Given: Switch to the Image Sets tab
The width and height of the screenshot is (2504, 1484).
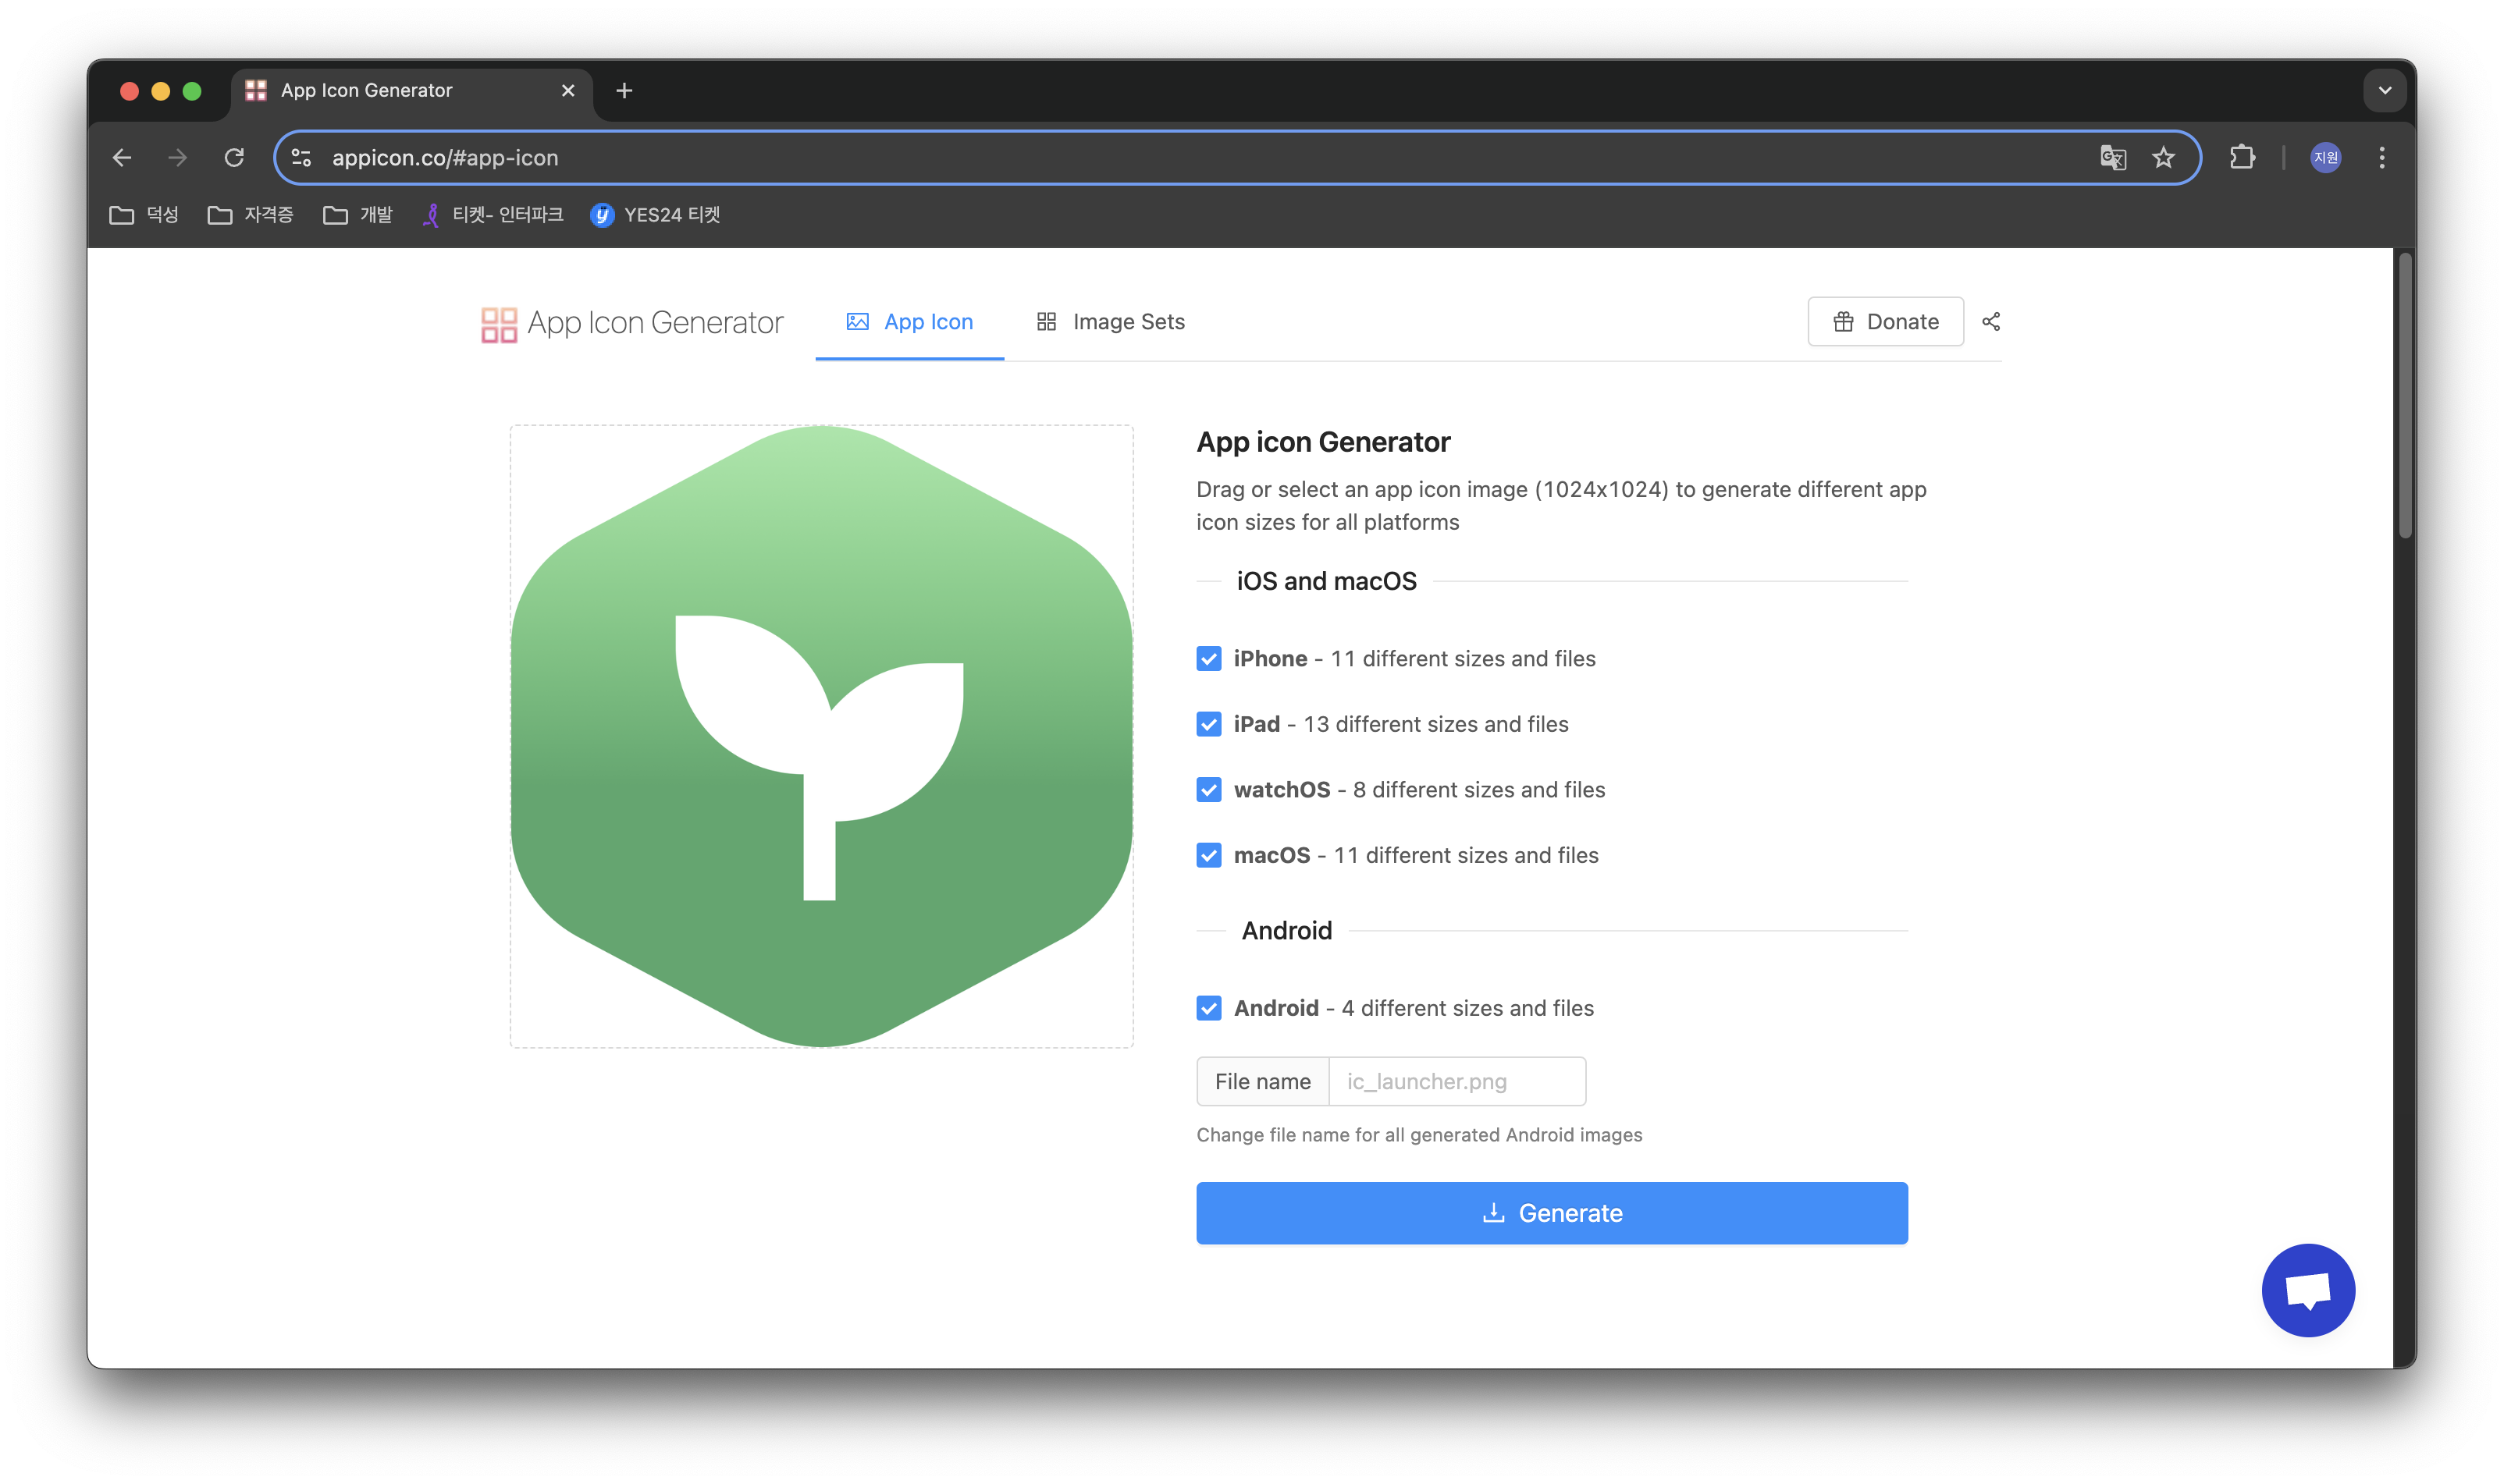Looking at the screenshot, I should point(1111,322).
